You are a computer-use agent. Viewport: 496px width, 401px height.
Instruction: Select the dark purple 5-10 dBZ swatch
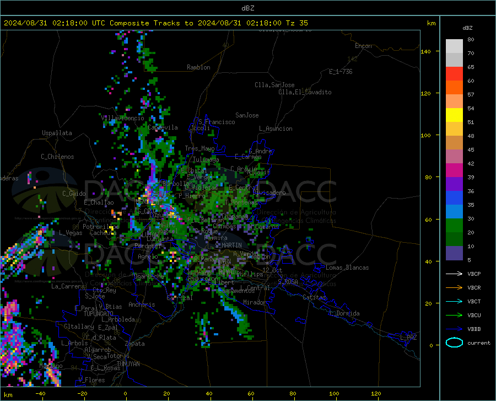pyautogui.click(x=454, y=253)
